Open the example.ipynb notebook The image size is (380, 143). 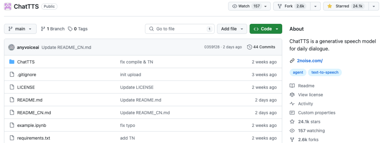(x=32, y=125)
